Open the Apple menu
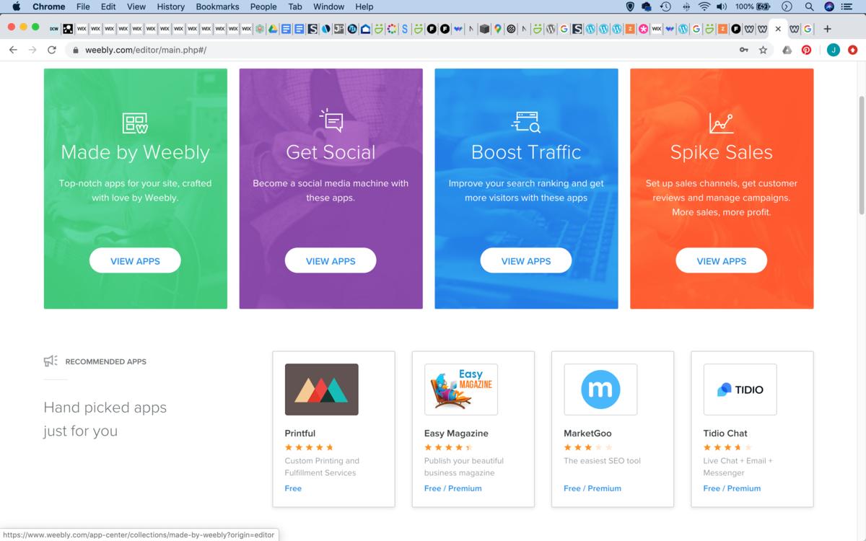 click(x=17, y=6)
